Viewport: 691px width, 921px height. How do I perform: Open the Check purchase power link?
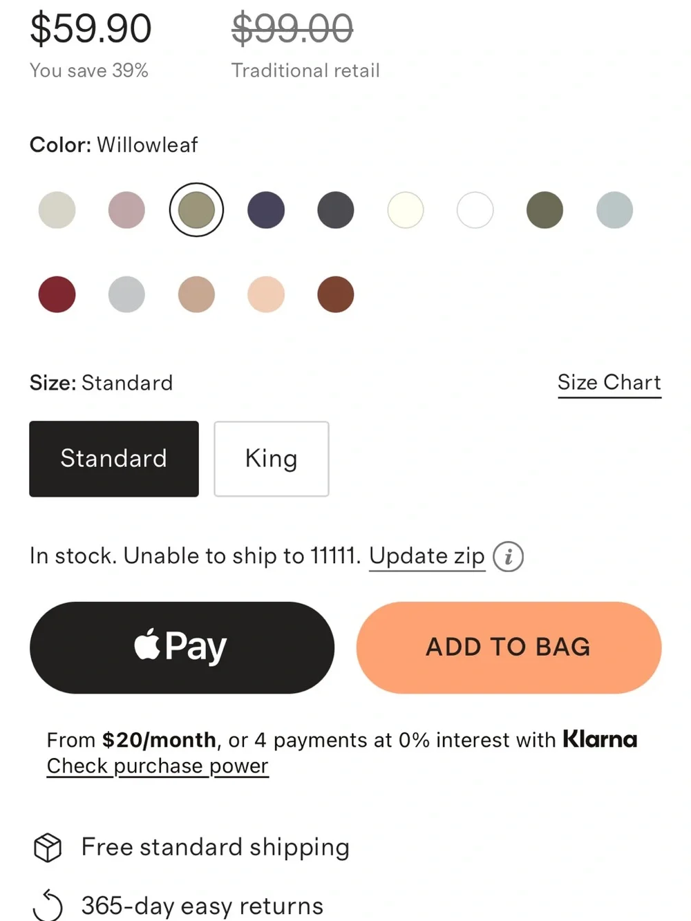tap(158, 766)
